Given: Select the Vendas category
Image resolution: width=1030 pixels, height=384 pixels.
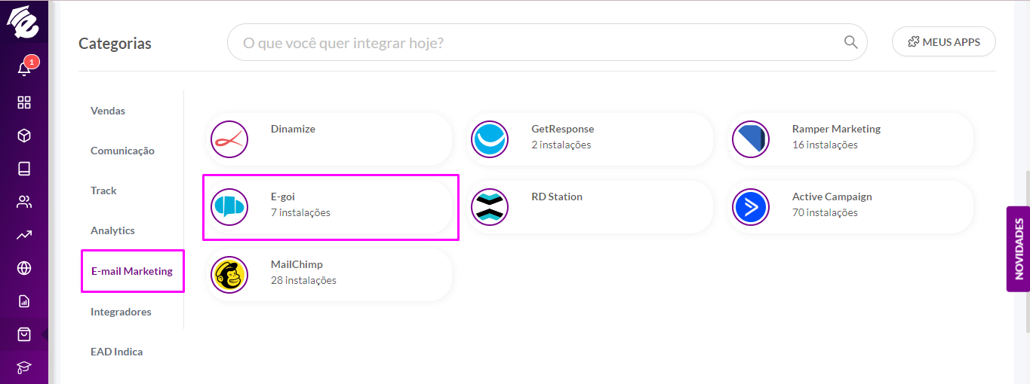Looking at the screenshot, I should pos(108,111).
